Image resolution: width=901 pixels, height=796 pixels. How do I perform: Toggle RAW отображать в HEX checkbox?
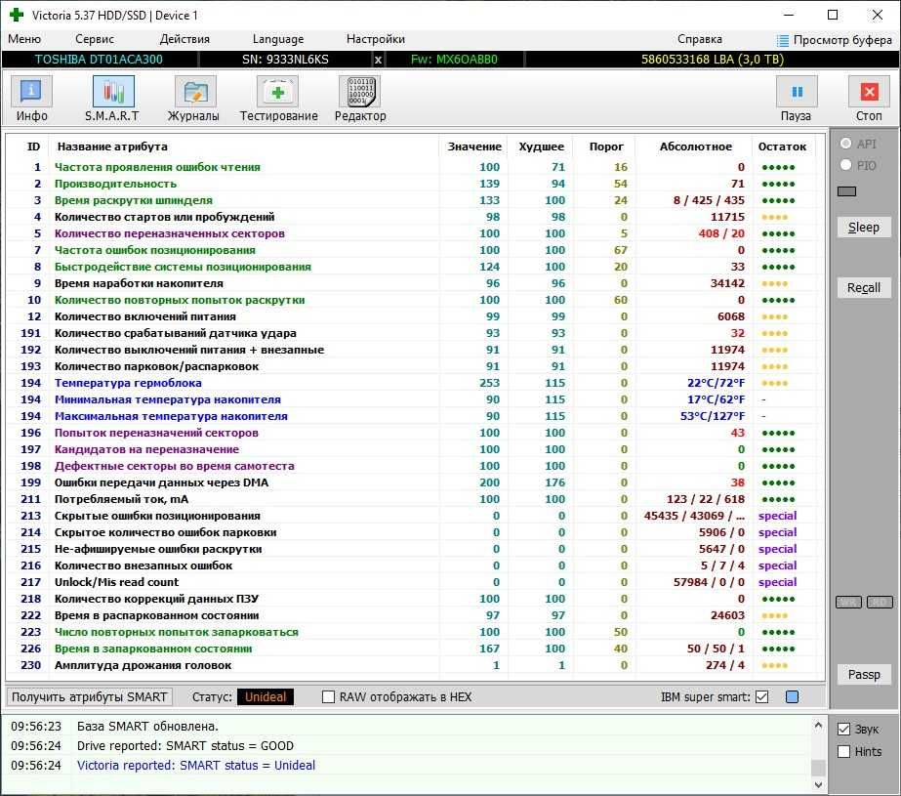coord(328,697)
